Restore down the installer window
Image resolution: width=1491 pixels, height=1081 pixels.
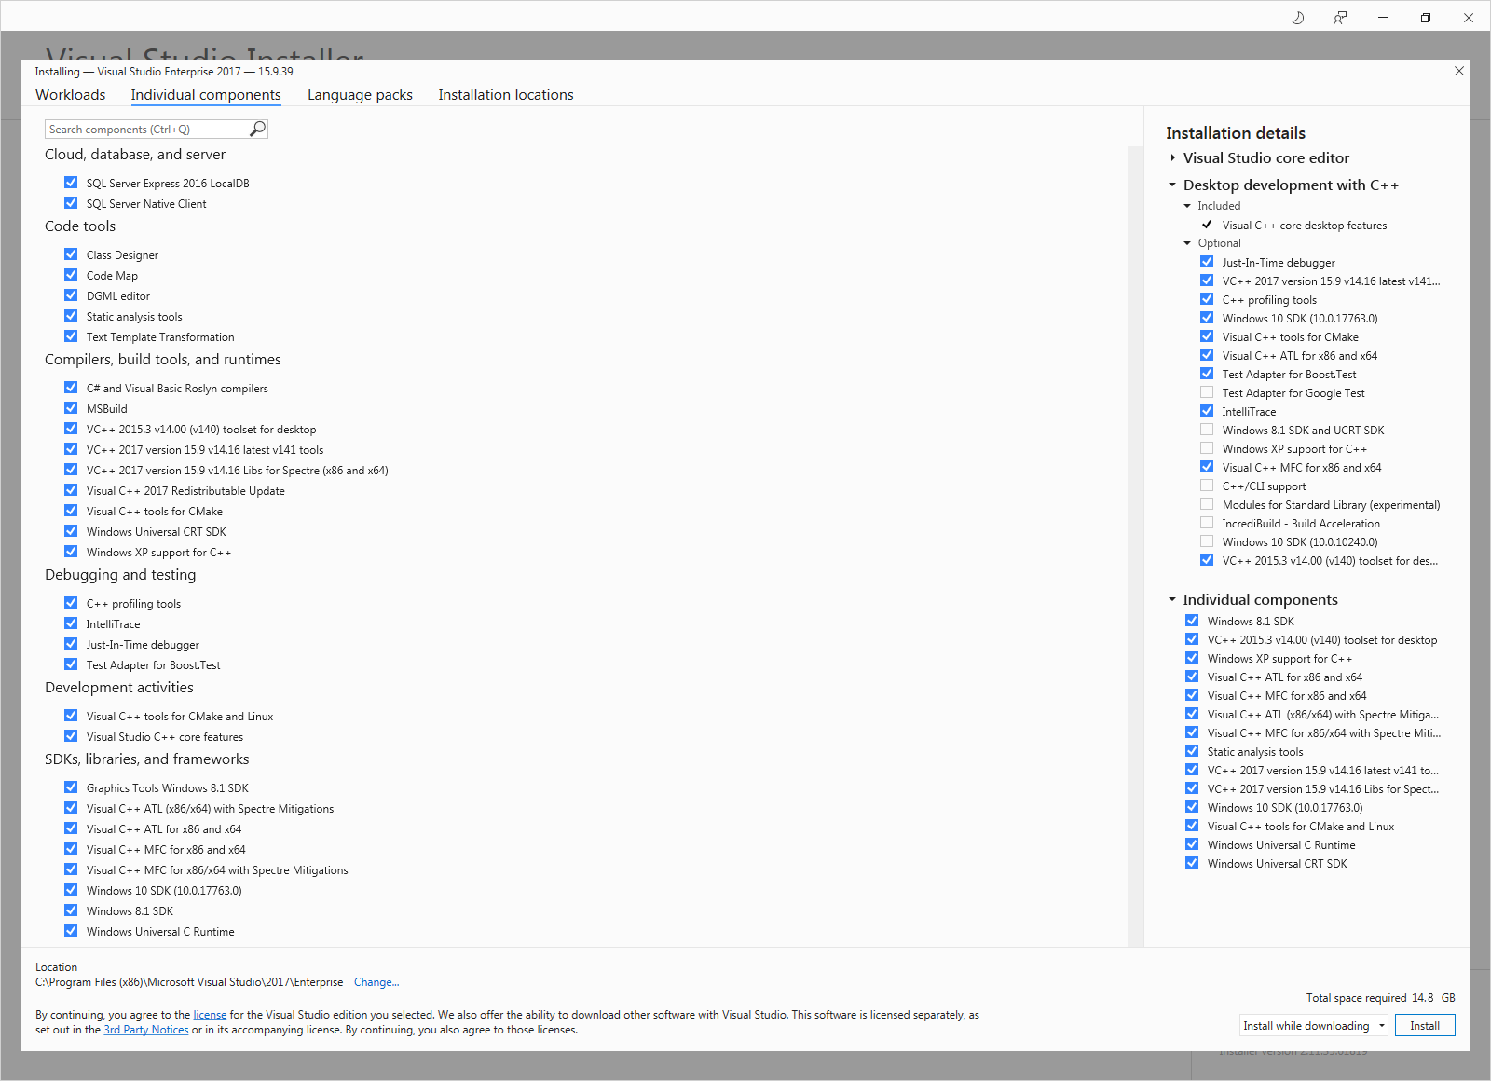tap(1426, 18)
